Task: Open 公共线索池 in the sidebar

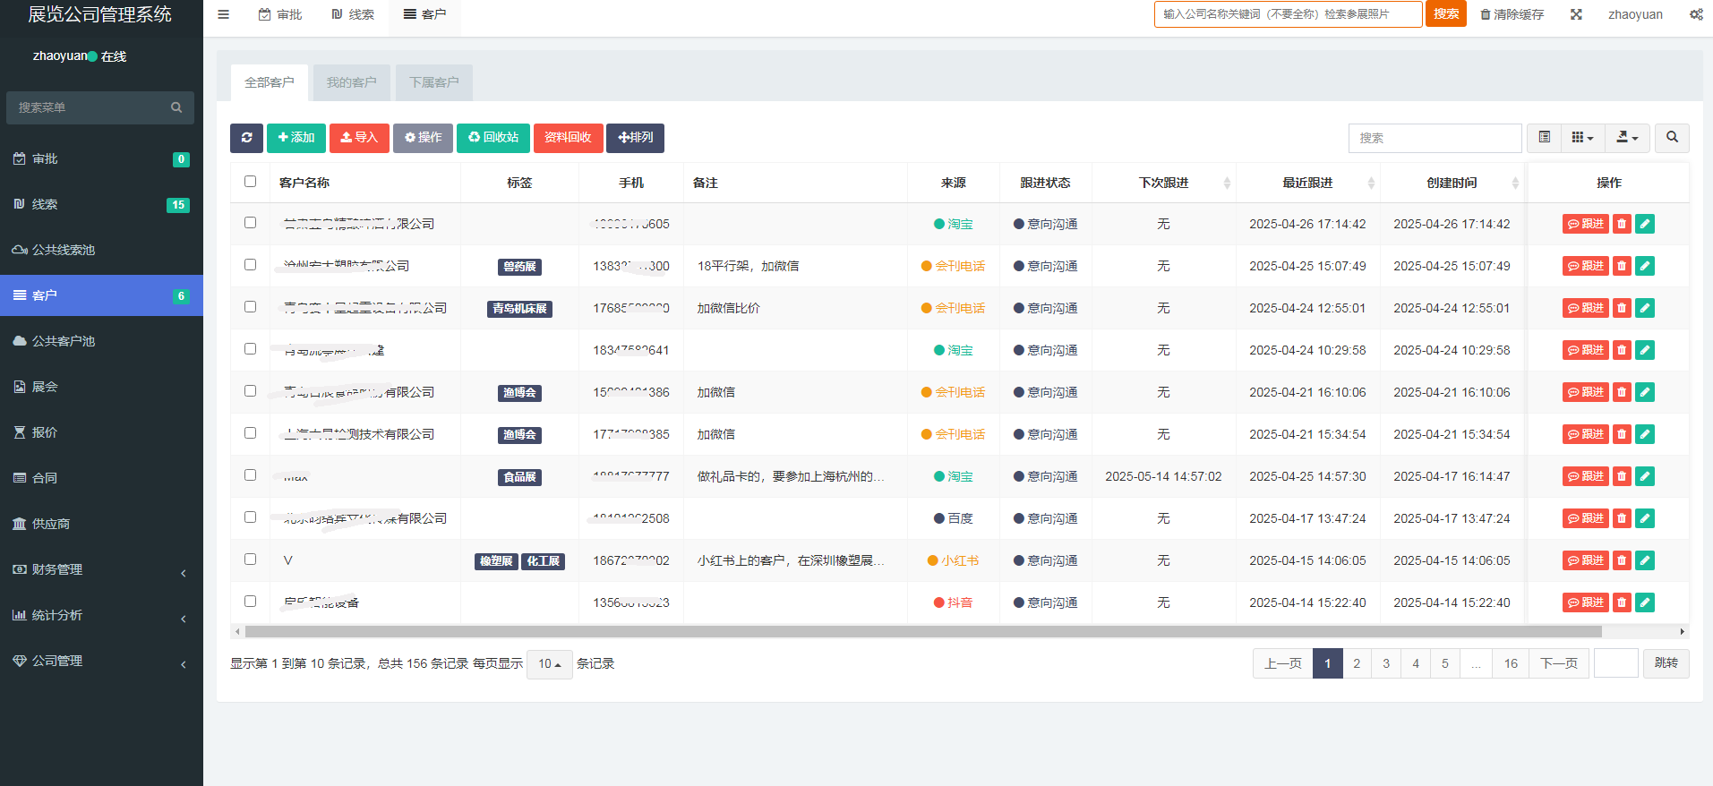Action: (63, 250)
